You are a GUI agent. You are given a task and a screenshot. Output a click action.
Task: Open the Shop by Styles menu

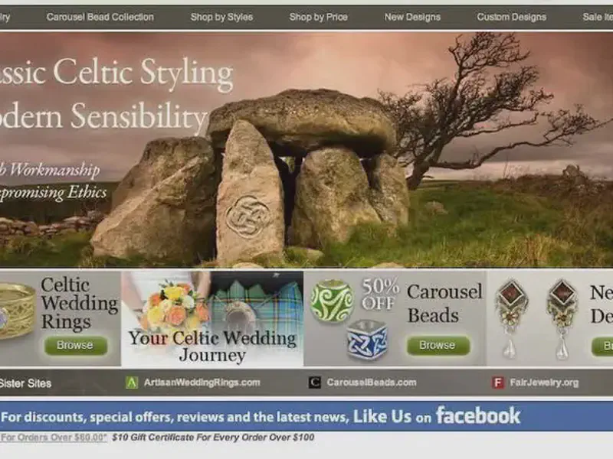tap(221, 17)
